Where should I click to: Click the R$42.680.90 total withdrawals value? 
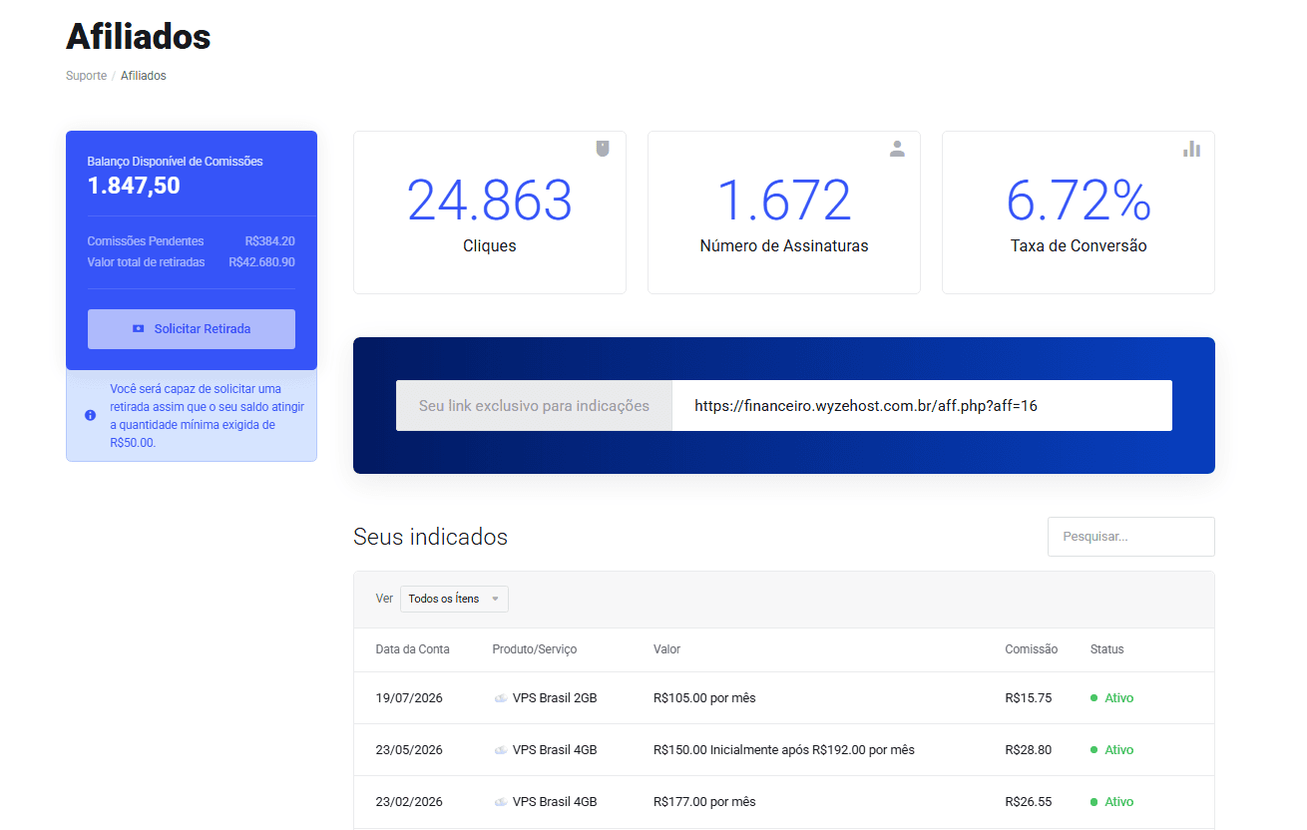pos(261,262)
